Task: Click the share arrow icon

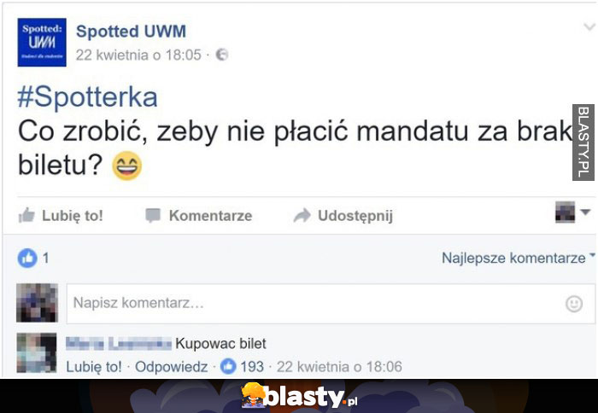Action: tap(302, 216)
